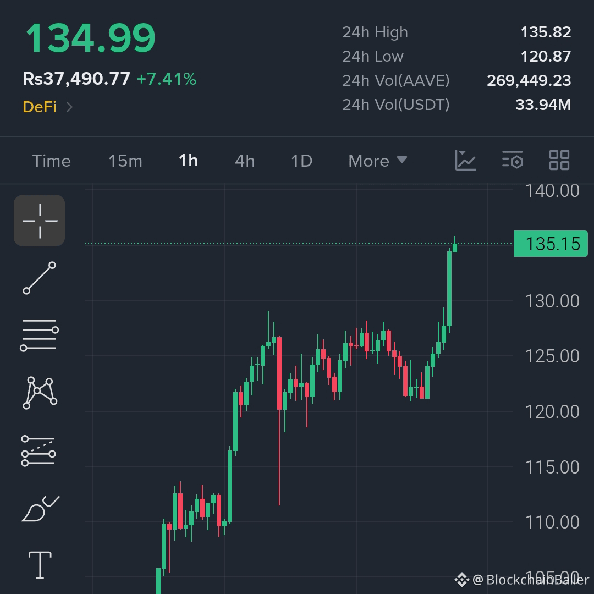Image resolution: width=594 pixels, height=594 pixels.
Task: Click the 24h Low label
Action: (373, 57)
